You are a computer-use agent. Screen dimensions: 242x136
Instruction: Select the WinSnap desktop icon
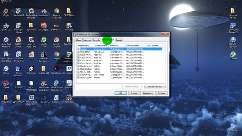tap(69, 27)
